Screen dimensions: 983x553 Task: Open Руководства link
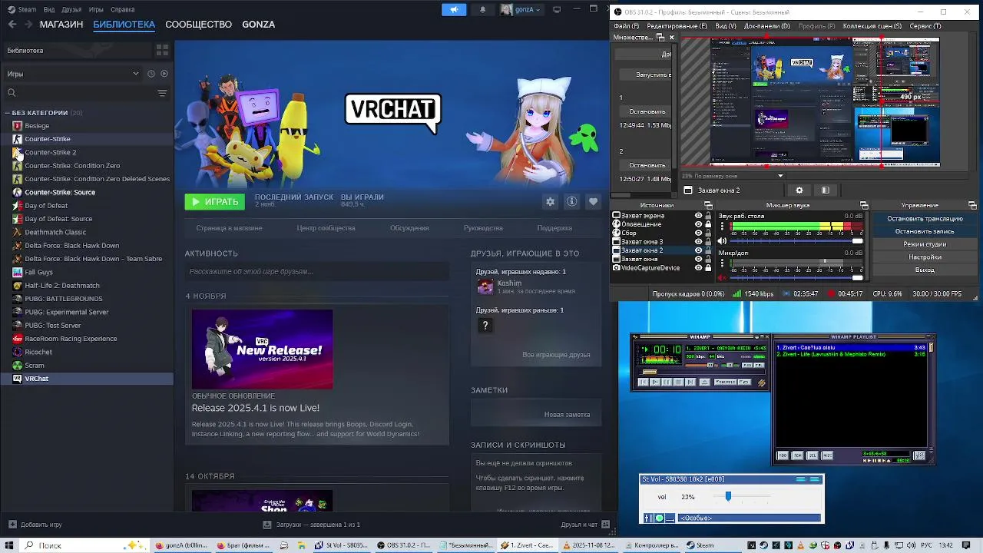483,228
